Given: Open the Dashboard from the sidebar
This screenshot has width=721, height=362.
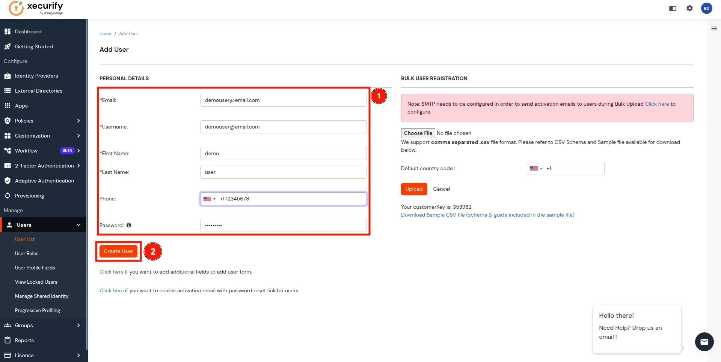Looking at the screenshot, I should pyautogui.click(x=28, y=31).
